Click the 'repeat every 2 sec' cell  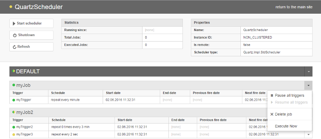(81, 135)
